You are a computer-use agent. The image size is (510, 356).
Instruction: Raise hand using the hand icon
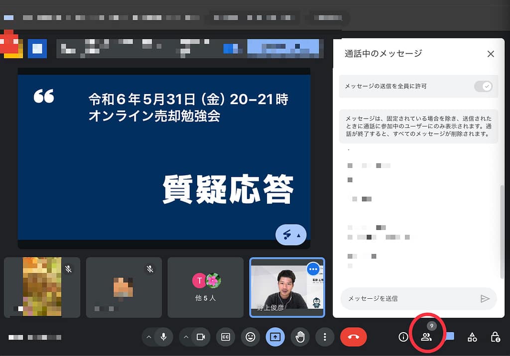pyautogui.click(x=300, y=337)
